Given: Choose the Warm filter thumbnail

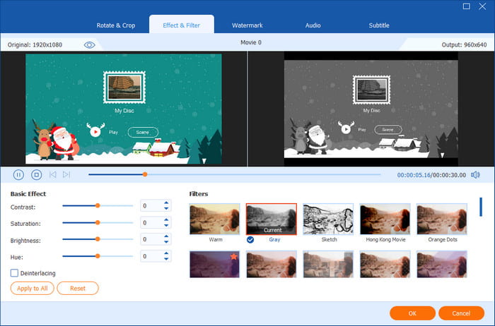Looking at the screenshot, I should pos(215,219).
